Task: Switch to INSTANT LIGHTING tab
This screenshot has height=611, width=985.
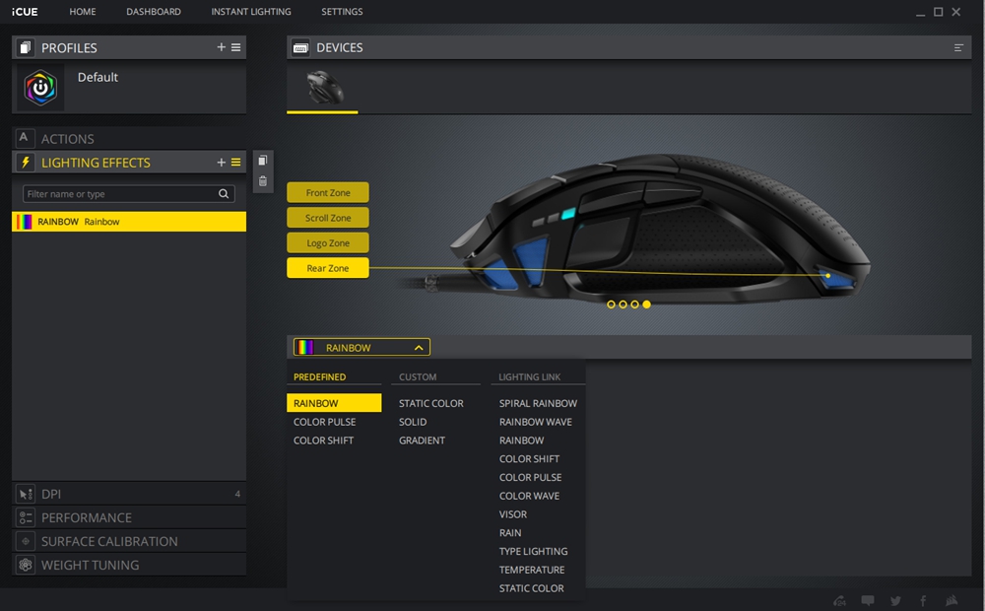Action: click(250, 11)
